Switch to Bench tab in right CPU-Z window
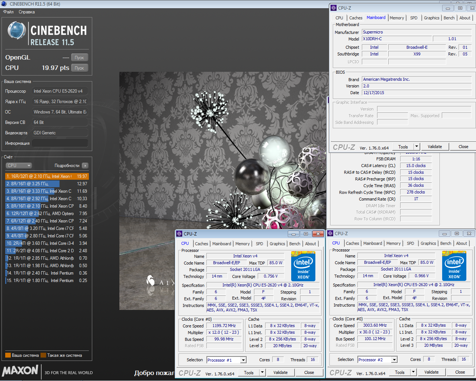 point(446,243)
